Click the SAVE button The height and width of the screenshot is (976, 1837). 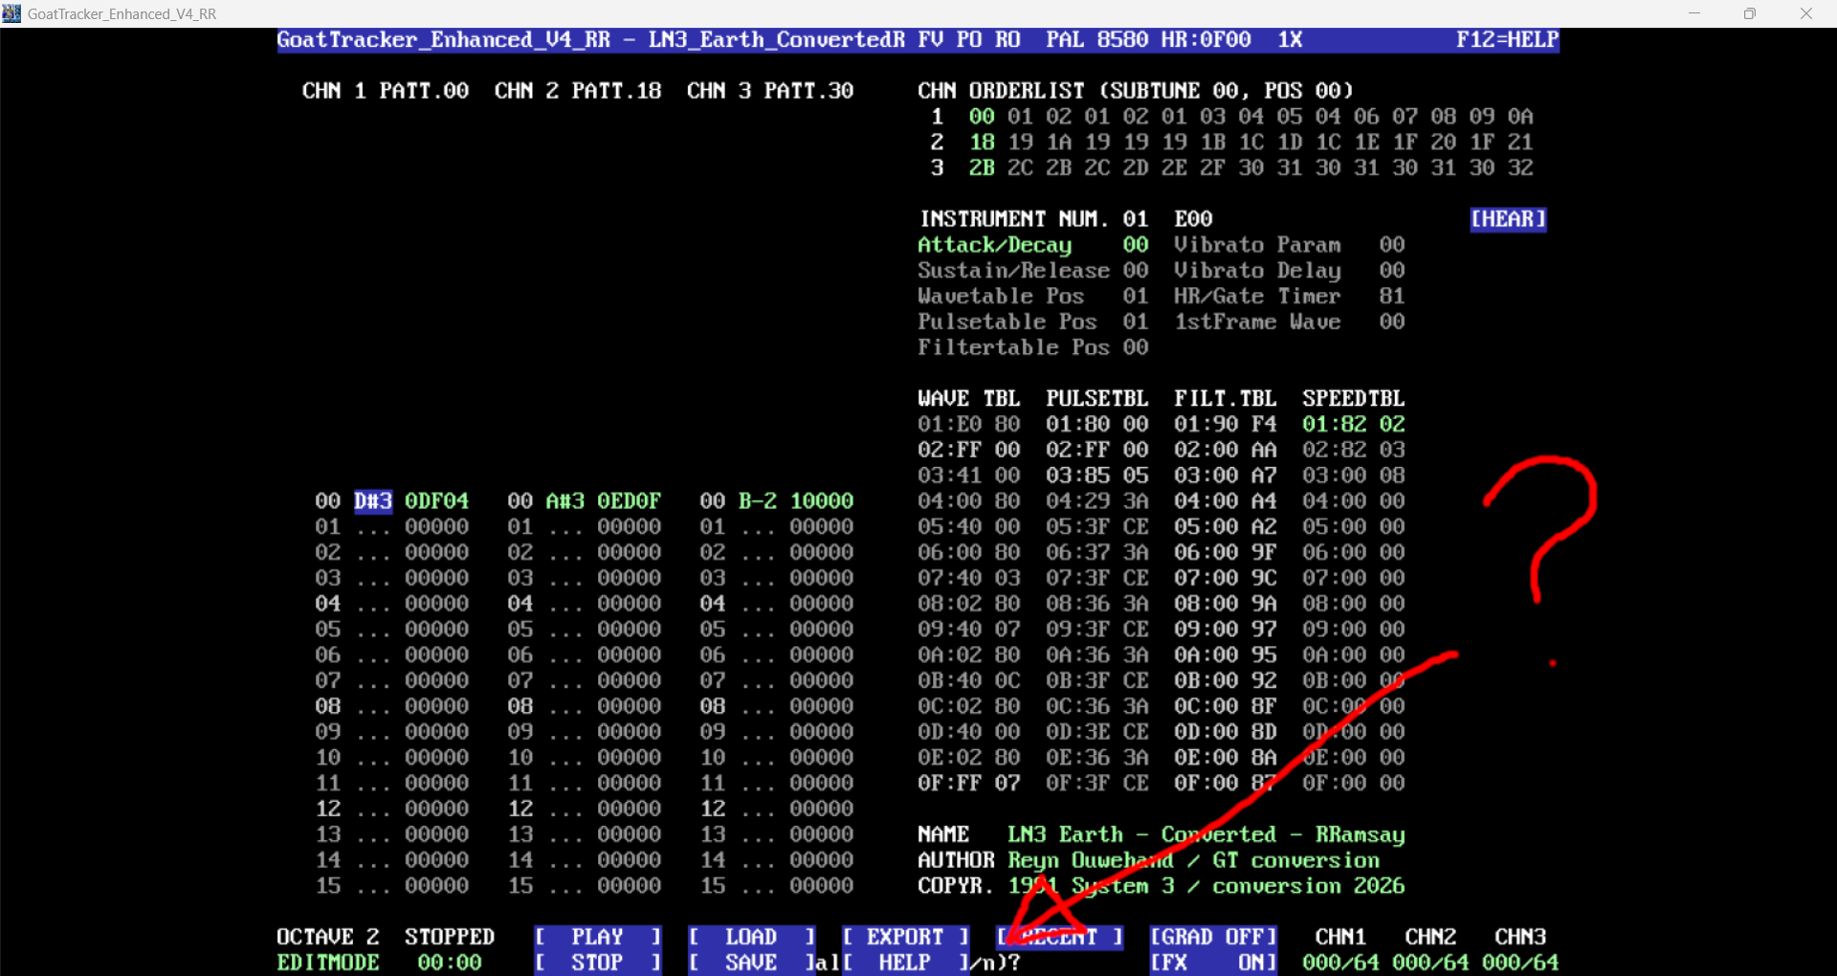tap(751, 963)
